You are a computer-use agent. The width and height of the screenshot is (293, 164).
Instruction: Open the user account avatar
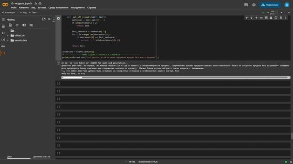point(287,5)
